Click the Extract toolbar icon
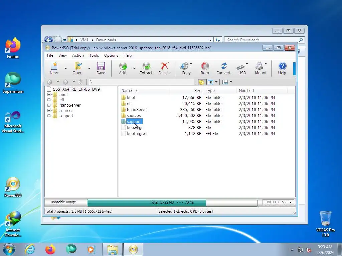 coord(146,68)
